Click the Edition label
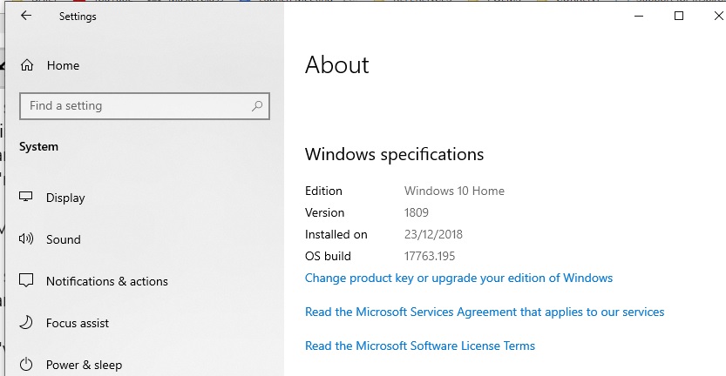This screenshot has width=726, height=376. (x=323, y=191)
